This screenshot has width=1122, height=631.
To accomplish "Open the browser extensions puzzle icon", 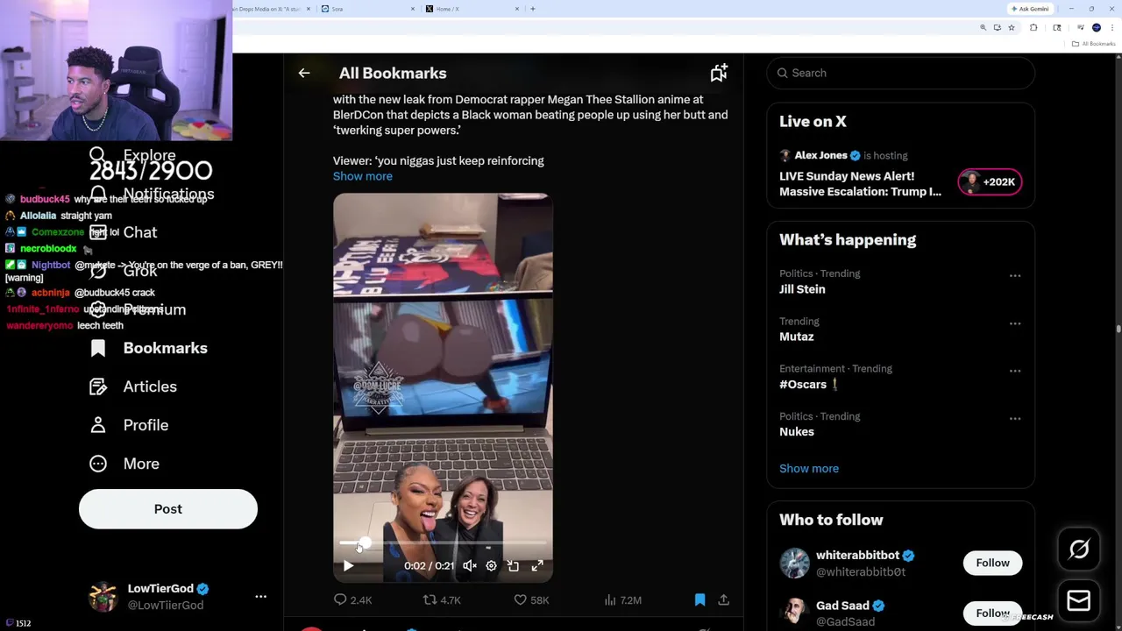I will tap(1033, 28).
